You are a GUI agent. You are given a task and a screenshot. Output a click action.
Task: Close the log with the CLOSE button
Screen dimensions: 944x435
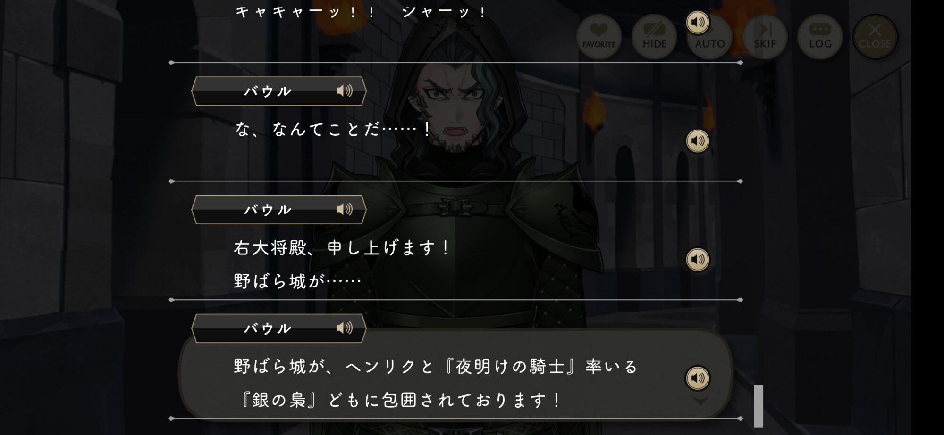[875, 37]
